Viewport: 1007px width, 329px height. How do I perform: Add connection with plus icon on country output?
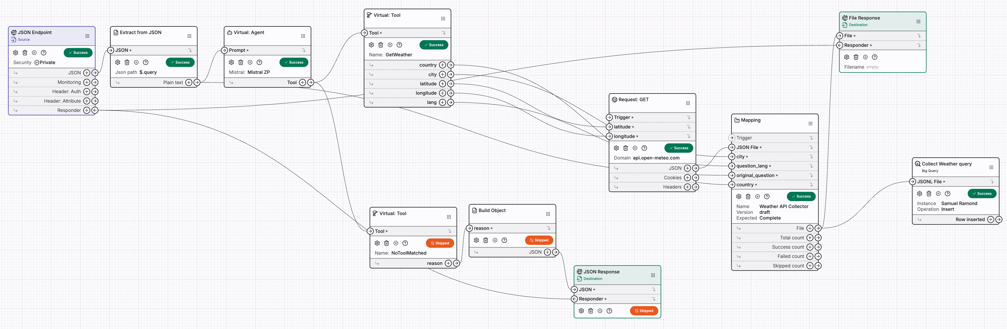pos(442,65)
